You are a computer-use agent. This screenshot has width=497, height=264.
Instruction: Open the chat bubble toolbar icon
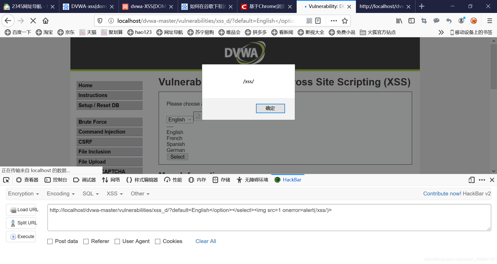point(436,21)
